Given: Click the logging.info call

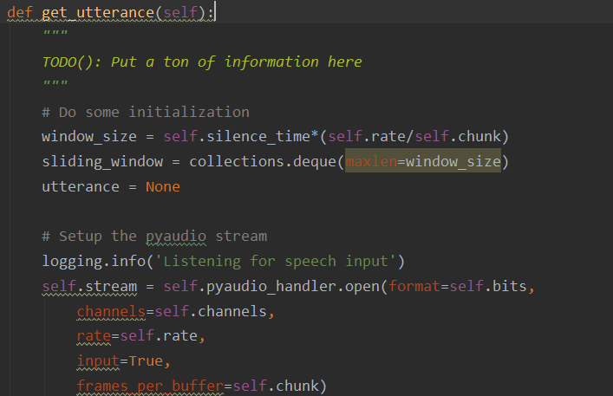Looking at the screenshot, I should point(80,262).
